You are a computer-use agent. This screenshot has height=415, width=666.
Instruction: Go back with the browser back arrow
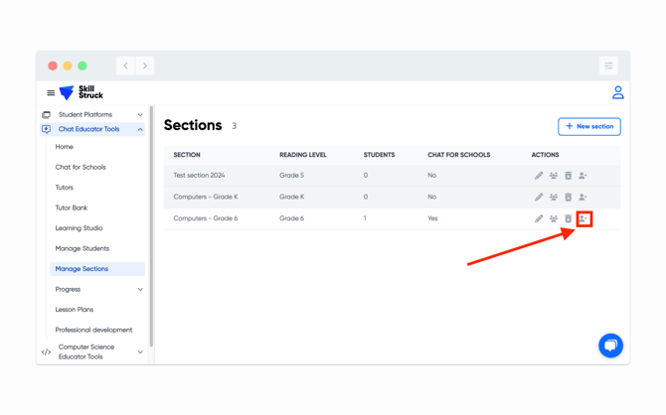click(x=125, y=66)
